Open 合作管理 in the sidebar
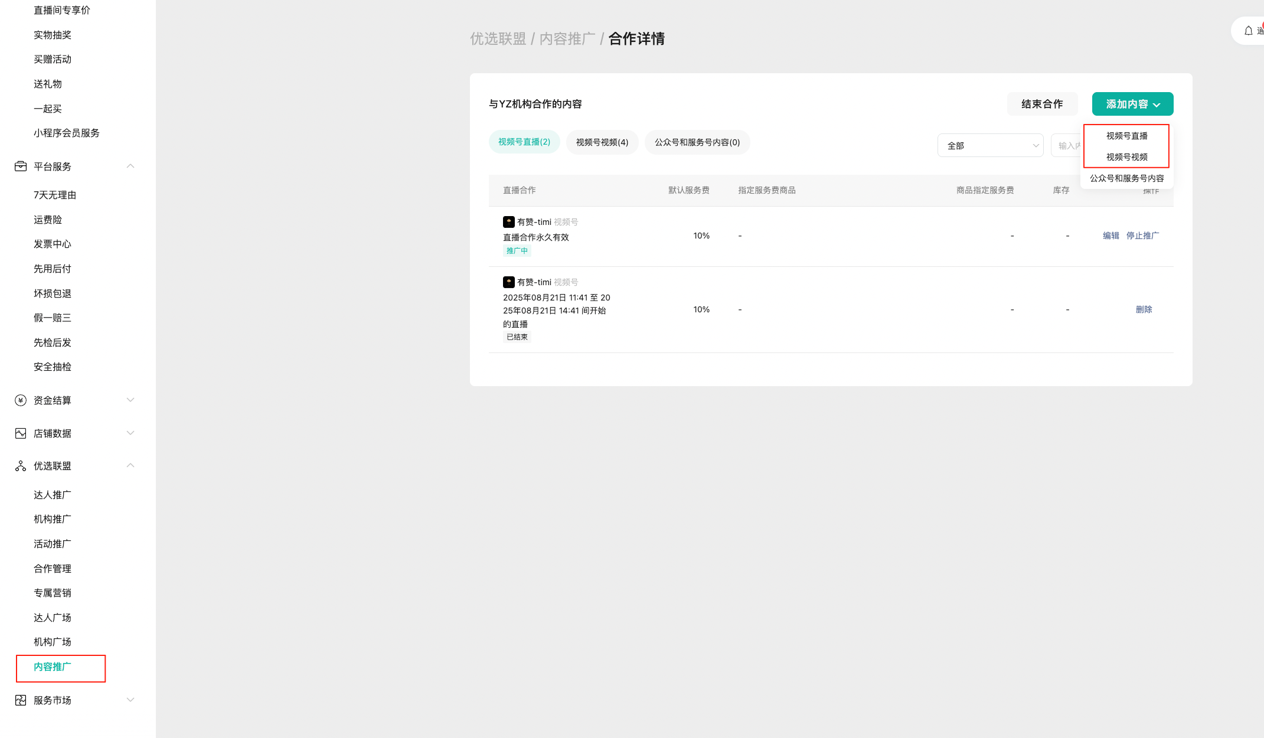1264x738 pixels. tap(53, 569)
